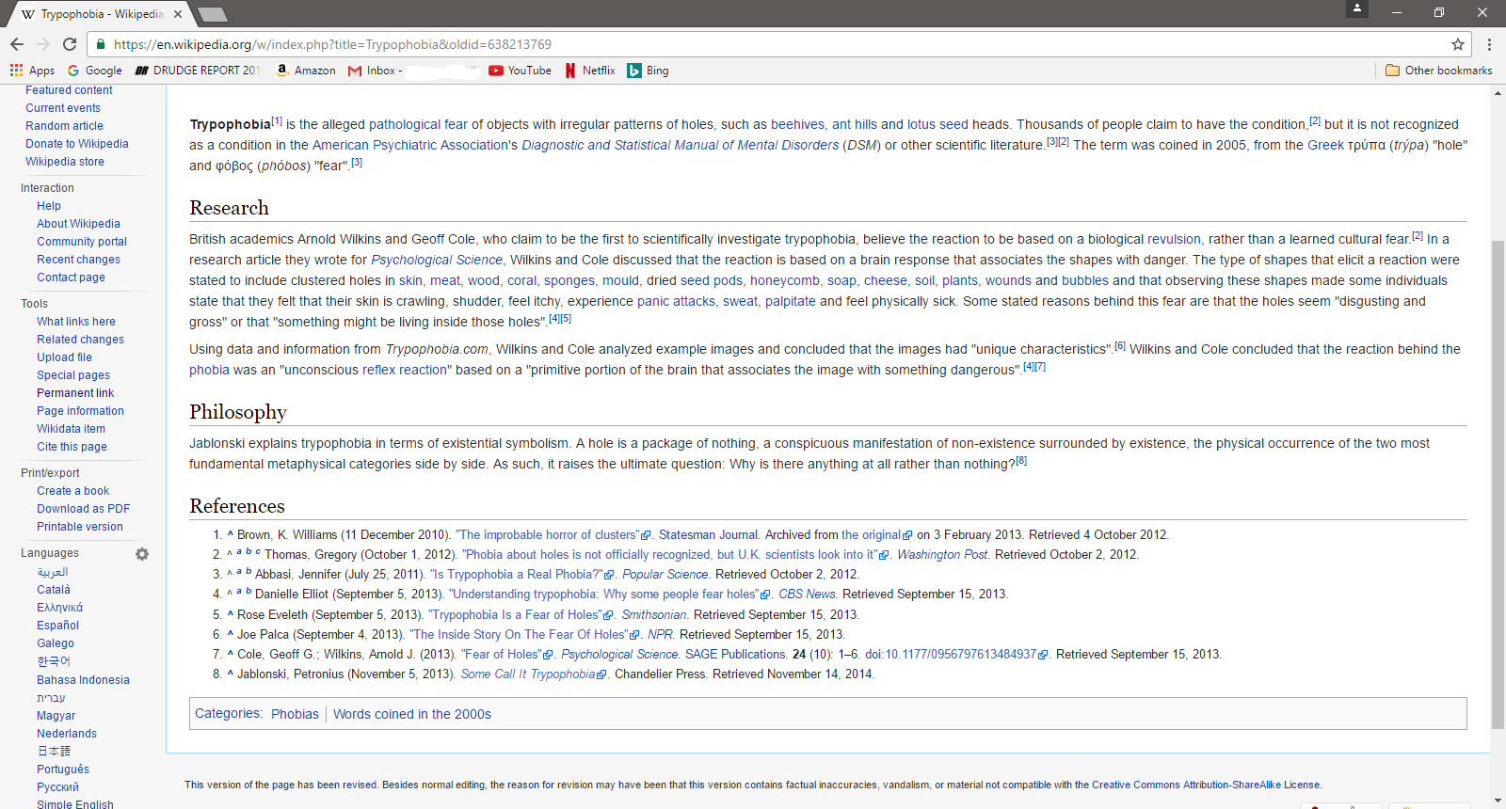Open the Apps grid bookmark shortcut
The image size is (1506, 809).
click(x=32, y=71)
